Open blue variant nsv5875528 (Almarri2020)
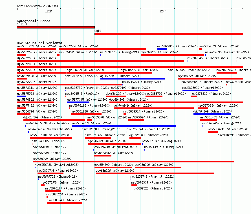This screenshot has height=214, width=251. pos(21,96)
